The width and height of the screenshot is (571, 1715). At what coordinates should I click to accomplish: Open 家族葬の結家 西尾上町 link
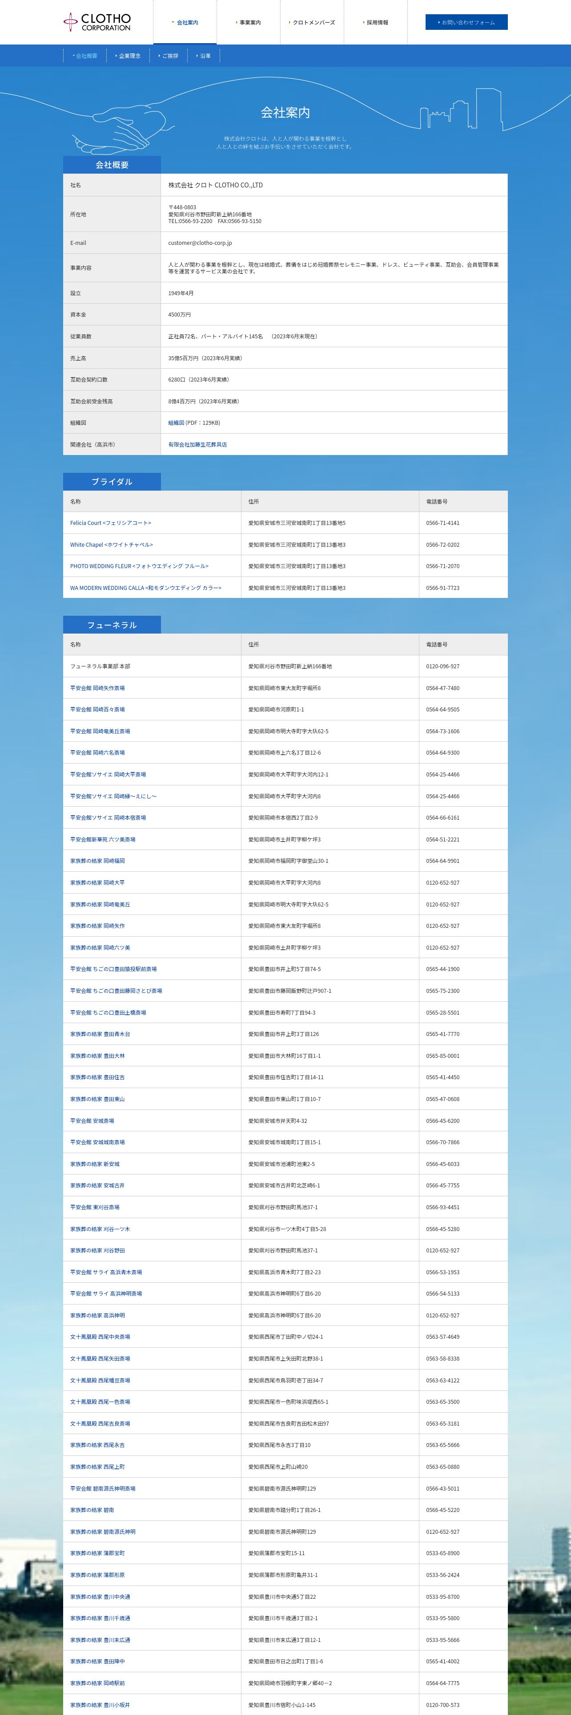pyautogui.click(x=98, y=1467)
